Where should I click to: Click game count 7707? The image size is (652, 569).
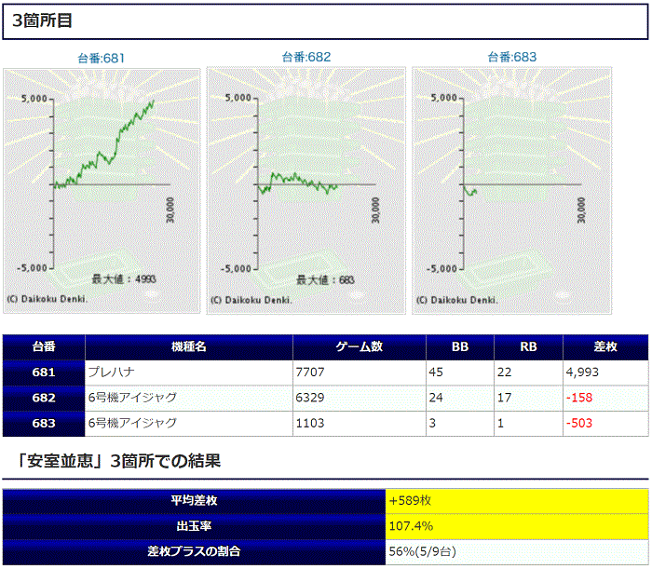click(360, 373)
